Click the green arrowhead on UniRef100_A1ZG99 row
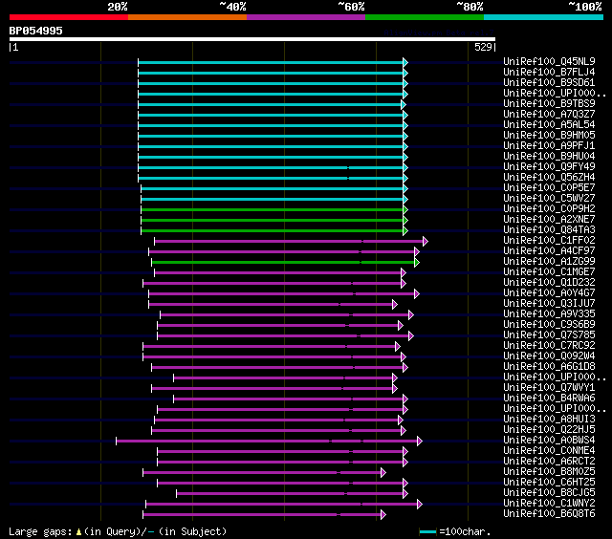612x539 pixels. coord(416,262)
